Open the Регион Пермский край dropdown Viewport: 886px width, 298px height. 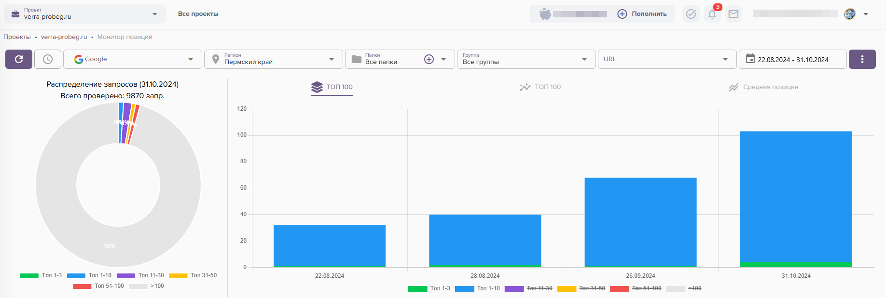(274, 59)
